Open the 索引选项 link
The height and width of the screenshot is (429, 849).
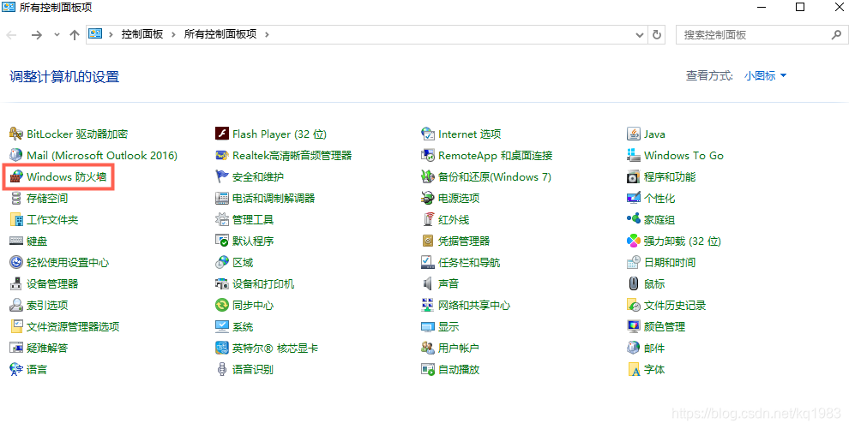pyautogui.click(x=47, y=306)
